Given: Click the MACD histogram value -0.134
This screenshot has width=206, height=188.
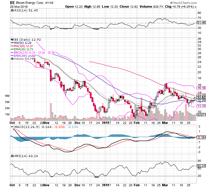Looking at the screenshot, I should pyautogui.click(x=72, y=127).
